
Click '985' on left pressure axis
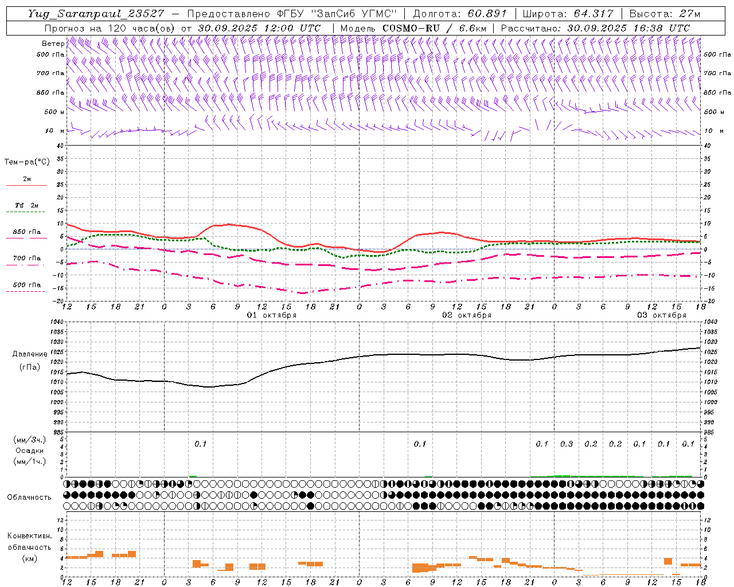(x=57, y=433)
